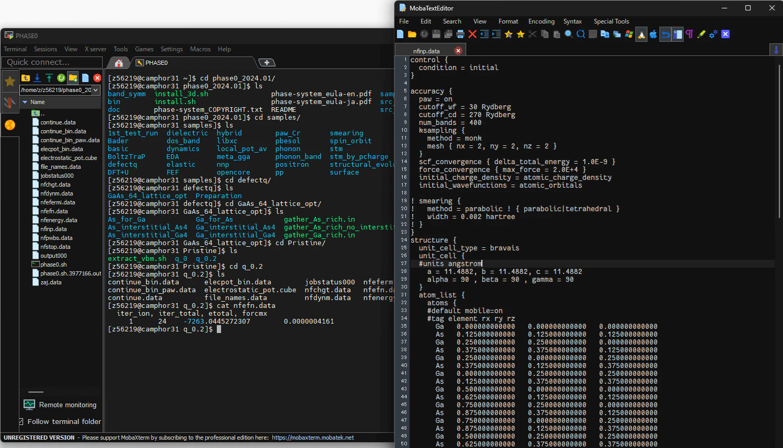This screenshot has height=448, width=783.
Task: Select Mac format apple icon
Action: pyautogui.click(x=653, y=34)
